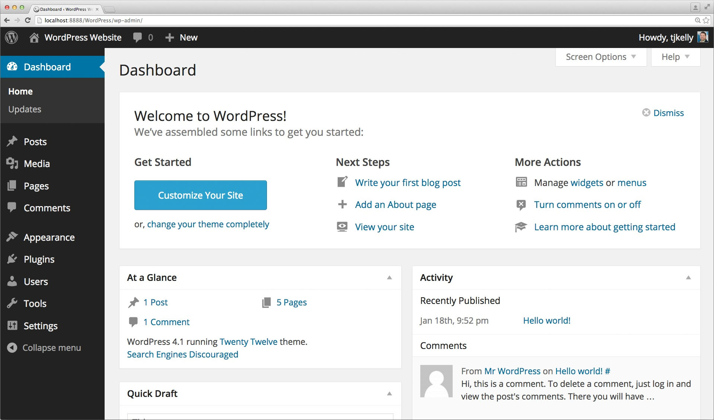Click change your theme completely link
714x420 pixels.
coord(208,224)
